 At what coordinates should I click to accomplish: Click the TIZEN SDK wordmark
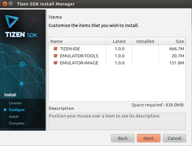pyautogui.click(x=21, y=35)
